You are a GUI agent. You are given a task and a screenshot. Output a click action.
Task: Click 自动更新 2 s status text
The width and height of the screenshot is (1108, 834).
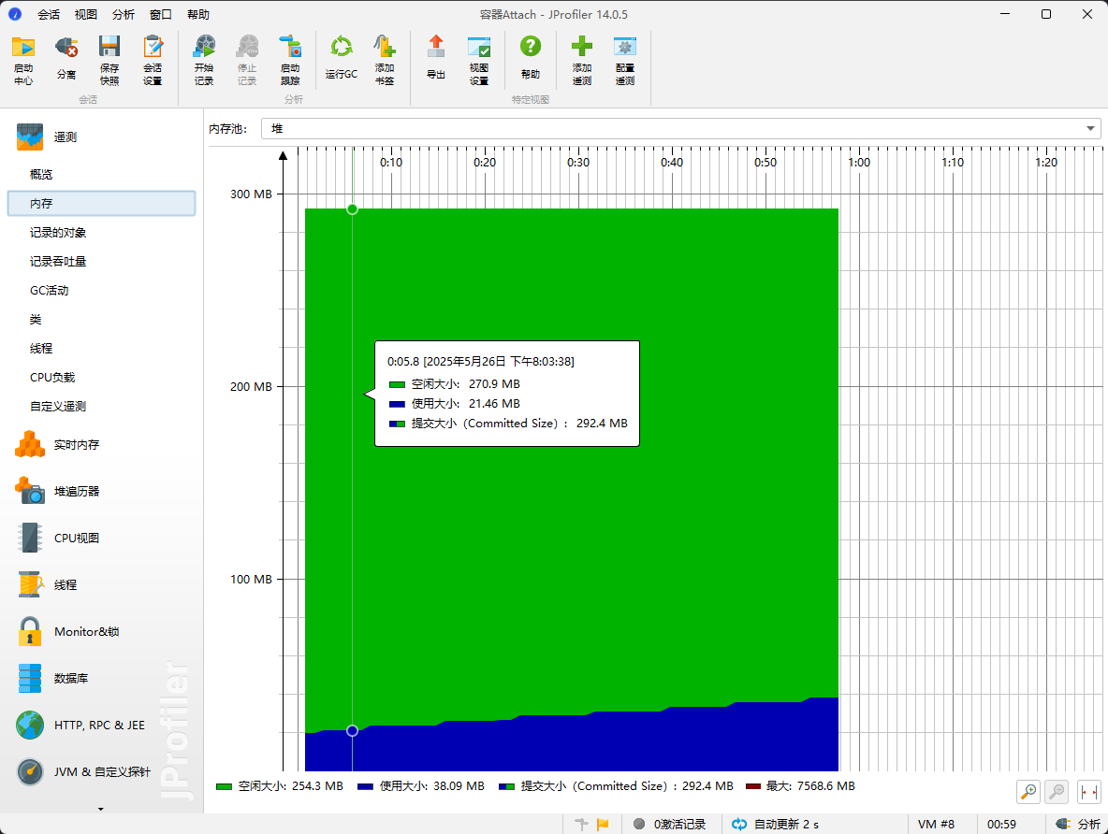pyautogui.click(x=786, y=824)
